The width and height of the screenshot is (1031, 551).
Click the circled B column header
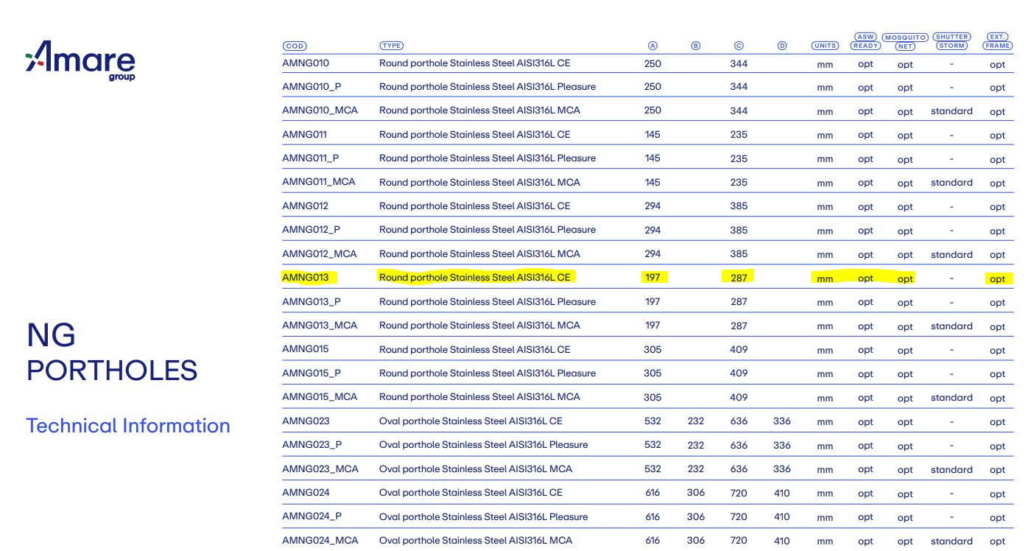point(695,46)
